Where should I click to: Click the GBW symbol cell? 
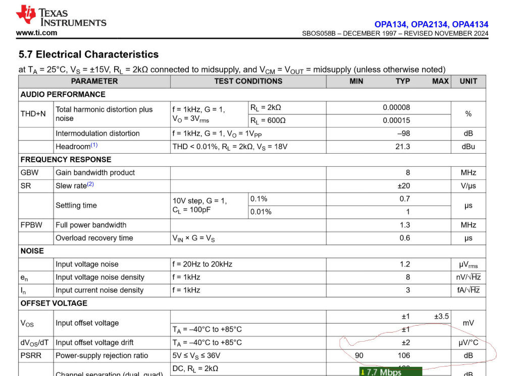36,173
